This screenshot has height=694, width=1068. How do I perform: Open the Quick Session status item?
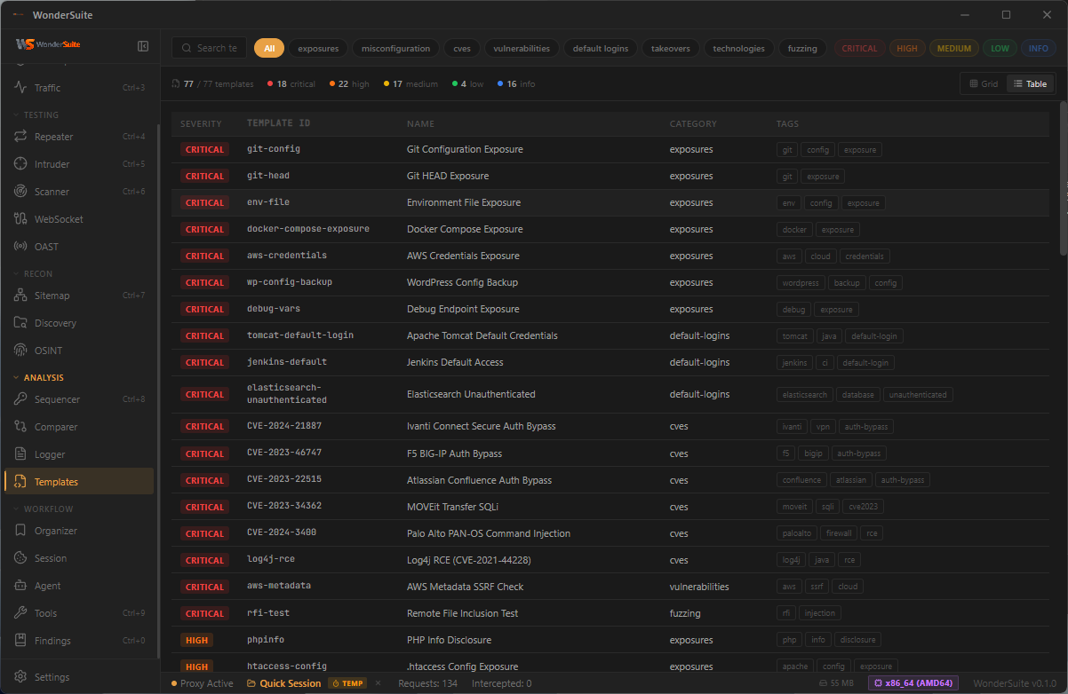point(284,683)
